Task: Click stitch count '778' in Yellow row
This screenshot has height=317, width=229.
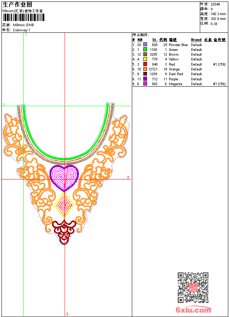Action: (155, 59)
